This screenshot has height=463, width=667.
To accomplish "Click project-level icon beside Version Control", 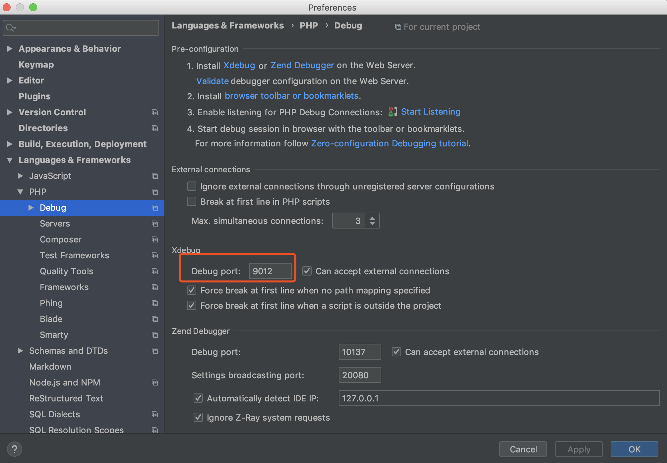I will click(x=154, y=112).
